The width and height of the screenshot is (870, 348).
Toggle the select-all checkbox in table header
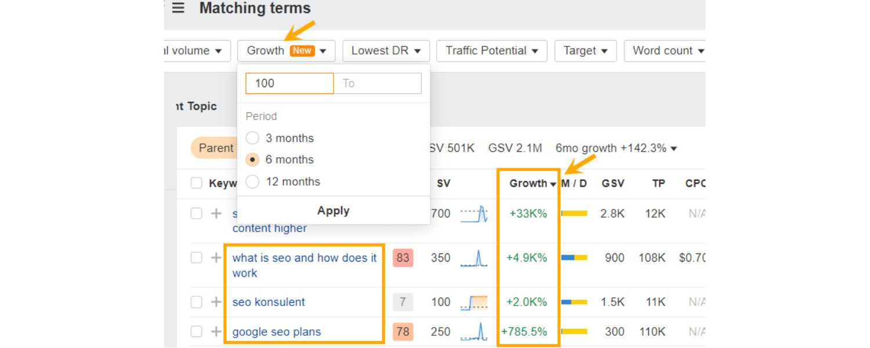pos(197,183)
